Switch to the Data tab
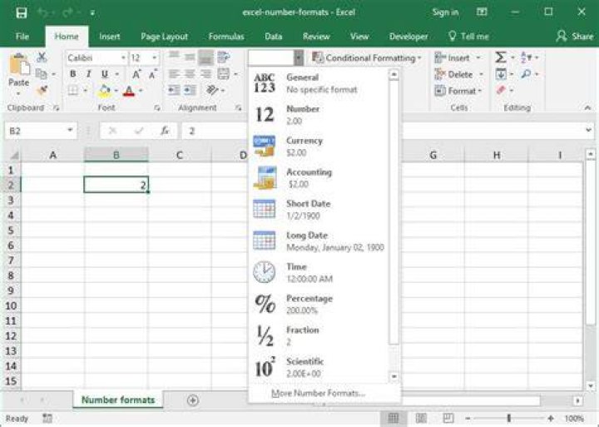 tap(274, 37)
